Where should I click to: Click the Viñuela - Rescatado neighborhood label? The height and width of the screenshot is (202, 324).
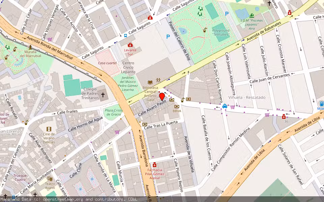pos(247,98)
